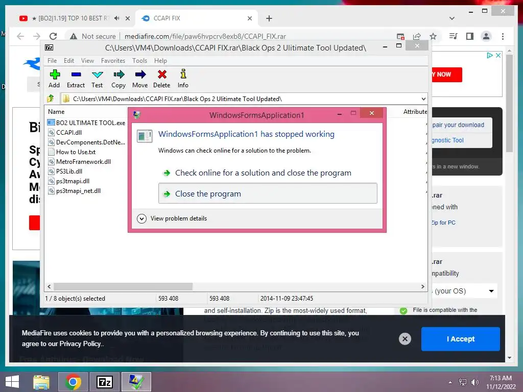Choose Check online for a solution option

[263, 173]
